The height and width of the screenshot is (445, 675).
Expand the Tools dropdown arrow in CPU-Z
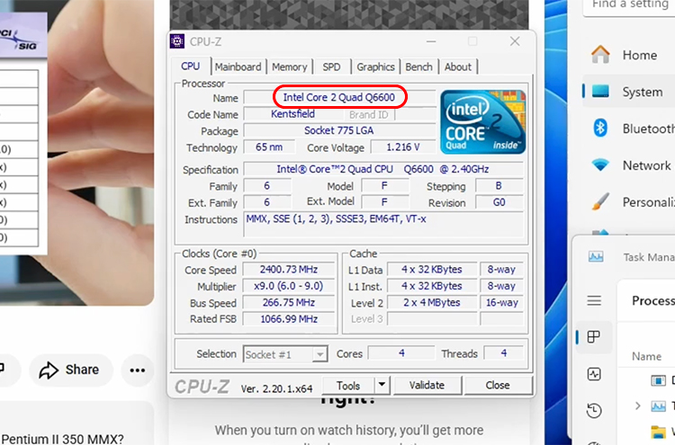(382, 386)
